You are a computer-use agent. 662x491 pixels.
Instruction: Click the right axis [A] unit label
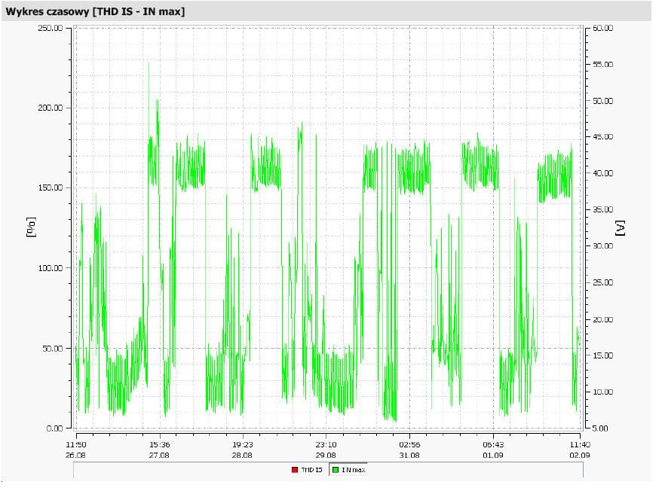click(621, 228)
